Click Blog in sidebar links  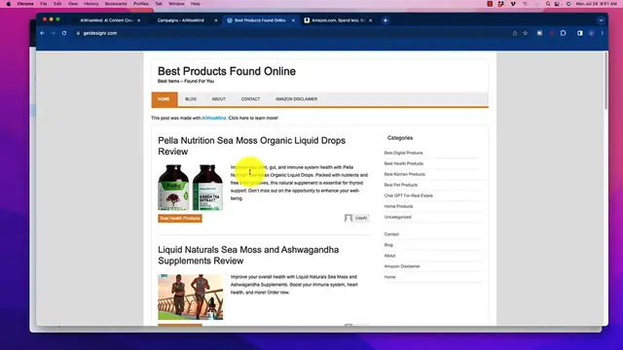click(388, 245)
